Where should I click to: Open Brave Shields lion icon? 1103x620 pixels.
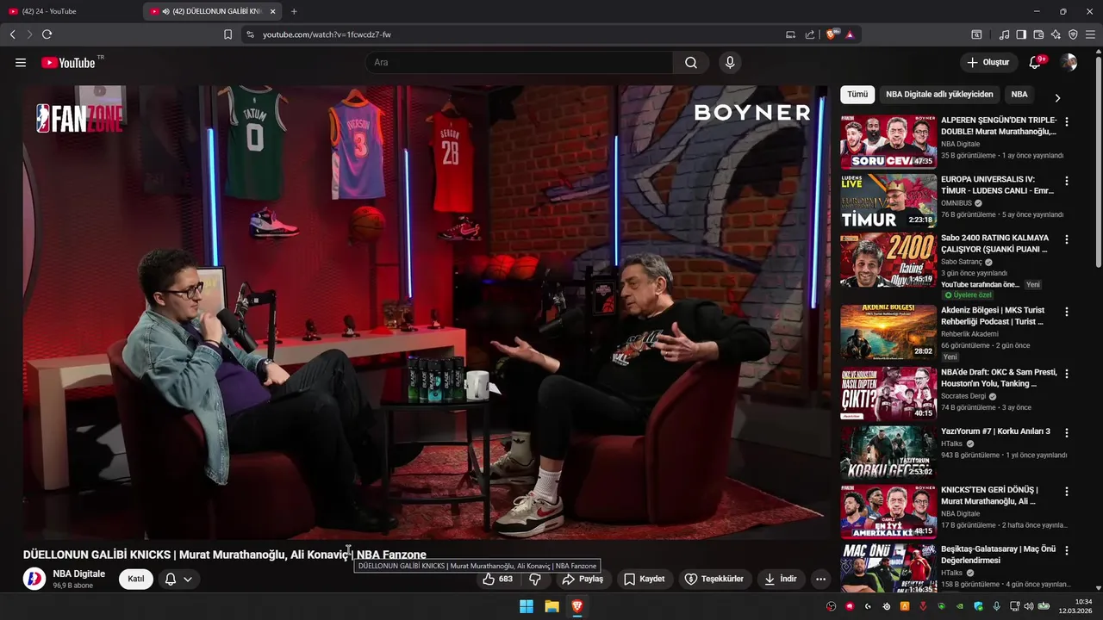832,34
